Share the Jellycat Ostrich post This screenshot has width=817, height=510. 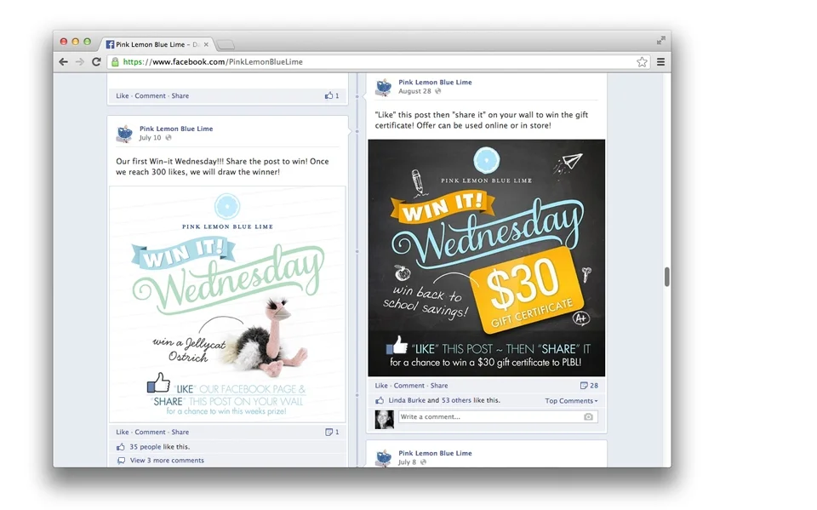coord(180,432)
